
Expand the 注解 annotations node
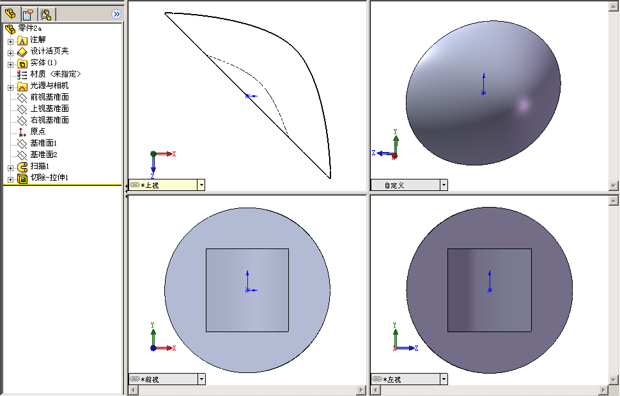click(x=10, y=41)
